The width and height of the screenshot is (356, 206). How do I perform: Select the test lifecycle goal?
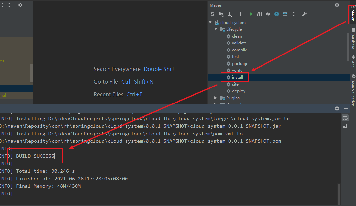(x=233, y=57)
